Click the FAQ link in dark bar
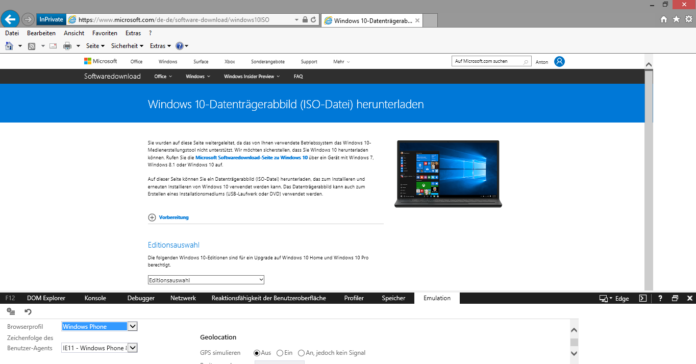The height and width of the screenshot is (364, 696). coord(299,77)
